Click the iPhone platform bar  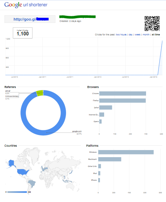pyautogui.click(x=99, y=180)
